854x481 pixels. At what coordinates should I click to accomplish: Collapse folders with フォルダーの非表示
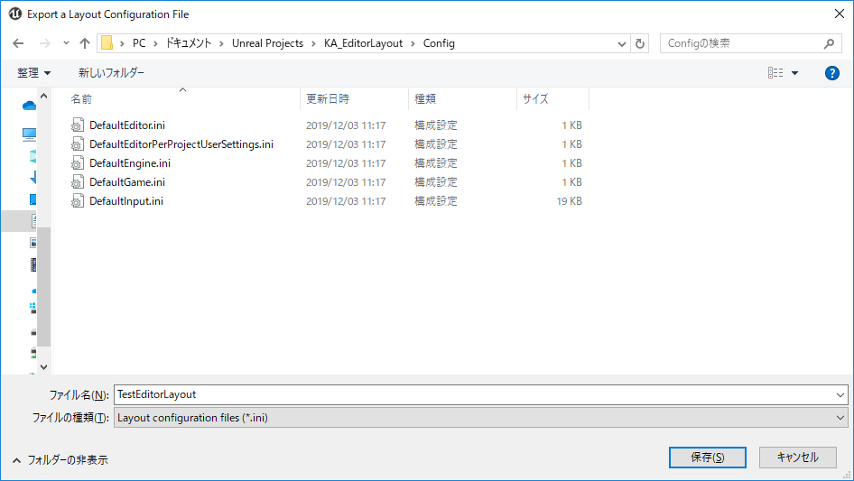click(60, 460)
